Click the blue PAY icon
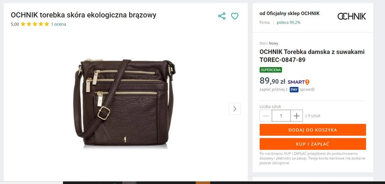Image resolution: width=385 pixels, height=184 pixels. point(294,89)
